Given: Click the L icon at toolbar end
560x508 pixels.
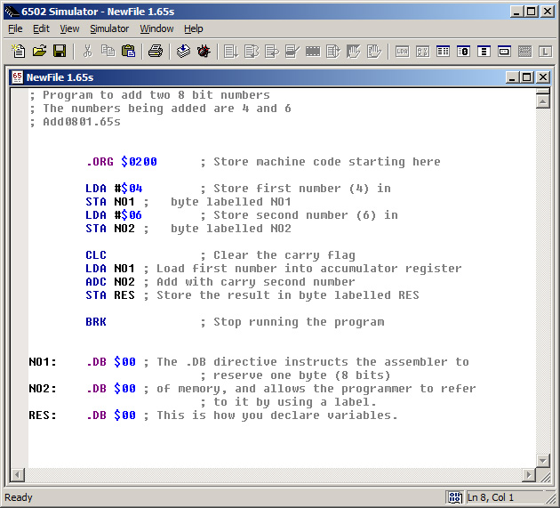Looking at the screenshot, I should 545,52.
